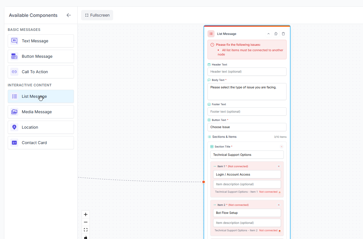Collapse the Available Components panel

(68, 15)
